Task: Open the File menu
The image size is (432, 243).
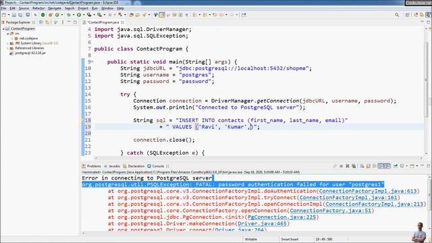Action: pyautogui.click(x=3, y=8)
